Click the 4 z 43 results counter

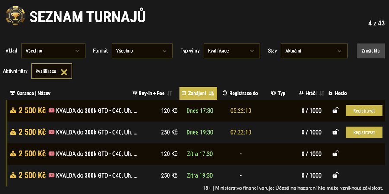pyautogui.click(x=376, y=23)
